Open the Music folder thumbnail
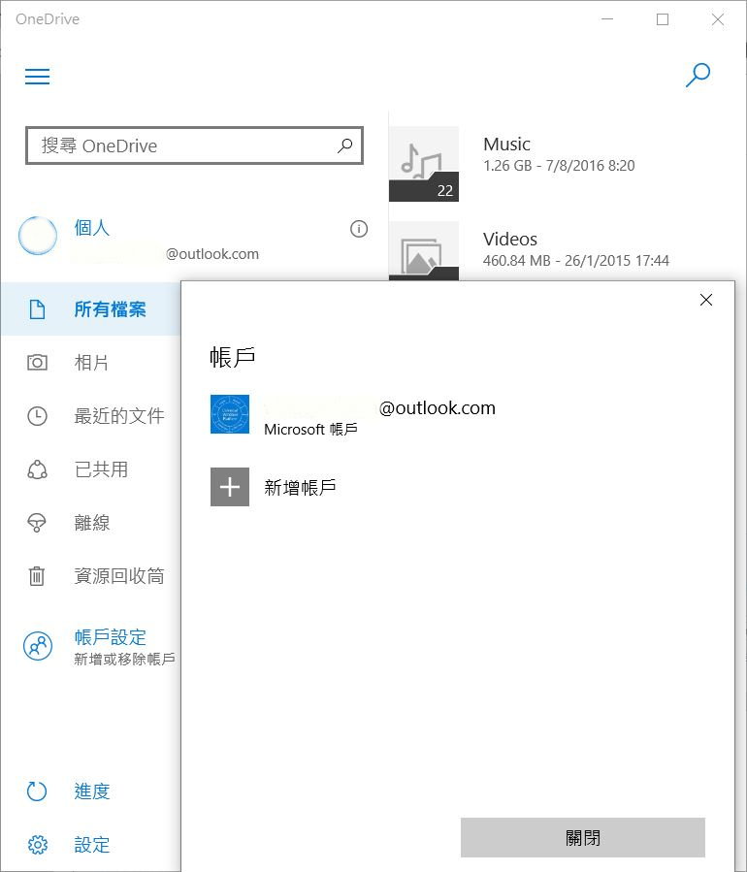Viewport: 747px width, 872px height. [x=424, y=164]
